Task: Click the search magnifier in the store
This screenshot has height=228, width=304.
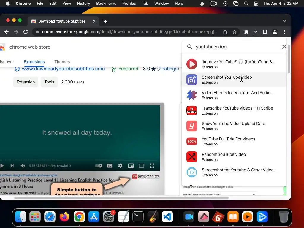Action: [x=190, y=47]
